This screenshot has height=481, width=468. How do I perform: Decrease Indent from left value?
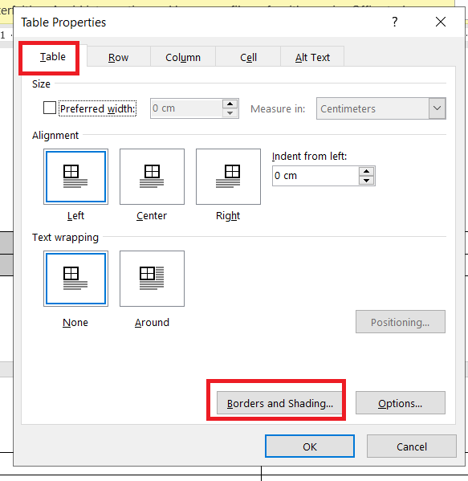[367, 181]
